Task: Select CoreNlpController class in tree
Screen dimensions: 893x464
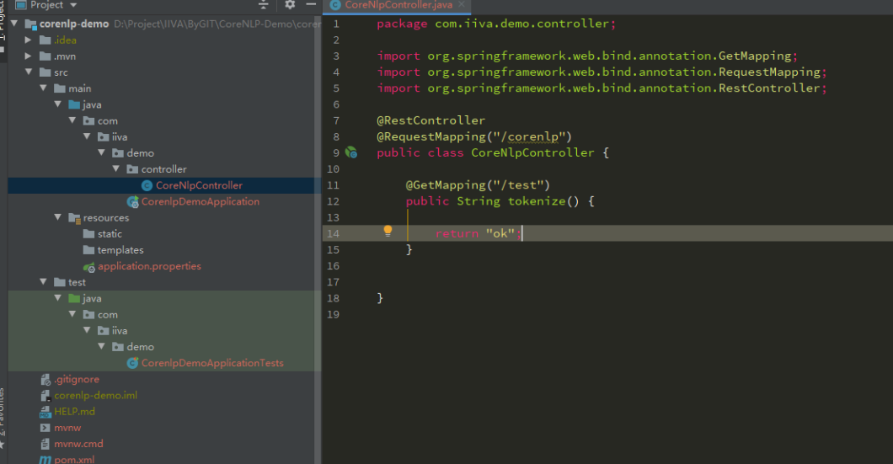Action: [199, 185]
